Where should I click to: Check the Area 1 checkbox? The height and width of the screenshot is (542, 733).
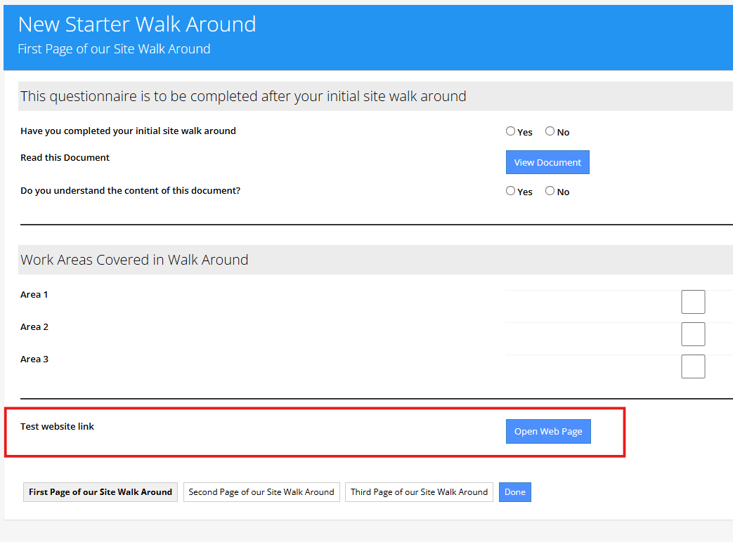tap(693, 301)
